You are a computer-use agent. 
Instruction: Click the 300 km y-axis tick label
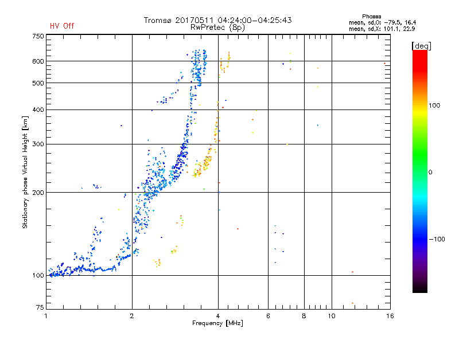coord(38,144)
